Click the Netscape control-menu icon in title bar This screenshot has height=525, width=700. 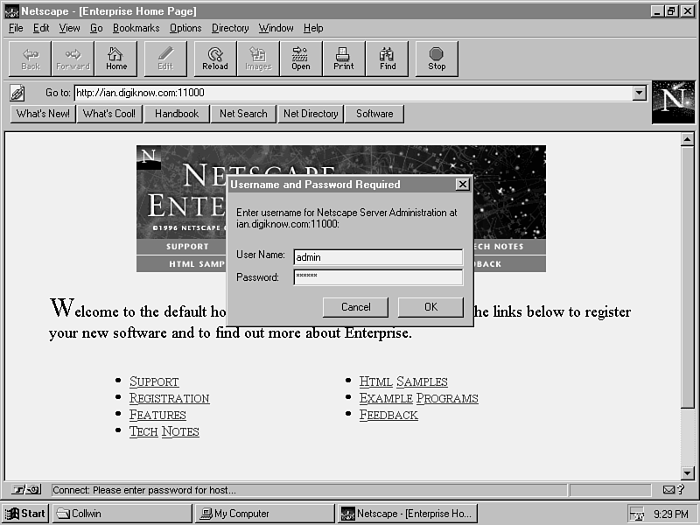11,11
